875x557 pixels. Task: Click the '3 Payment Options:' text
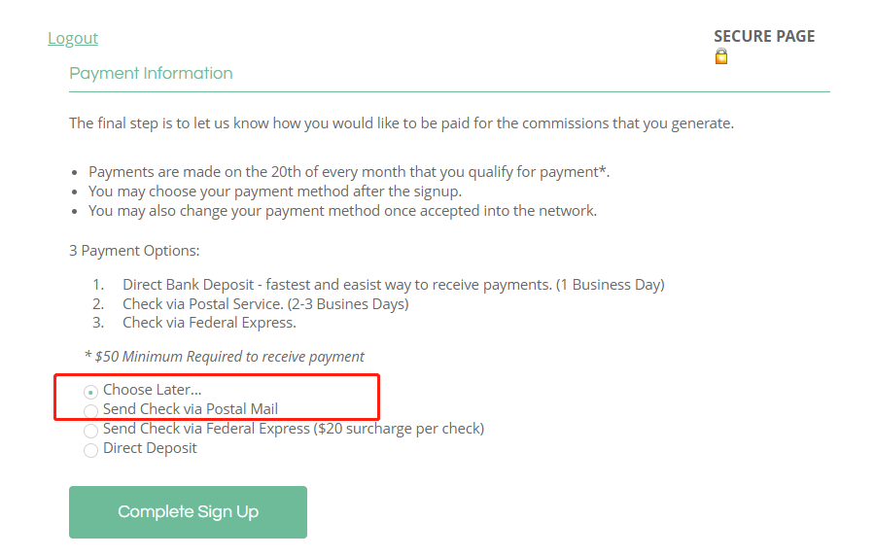[x=134, y=251]
